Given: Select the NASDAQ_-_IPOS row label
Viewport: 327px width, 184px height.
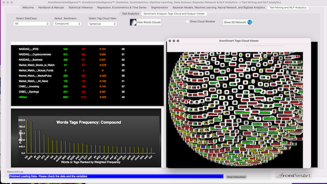Looking at the screenshot, I should (x=29, y=49).
